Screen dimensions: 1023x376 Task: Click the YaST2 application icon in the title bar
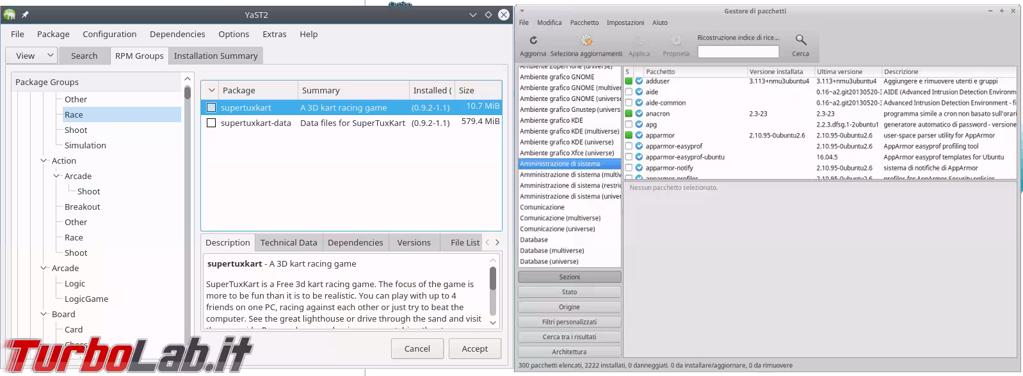click(x=10, y=14)
